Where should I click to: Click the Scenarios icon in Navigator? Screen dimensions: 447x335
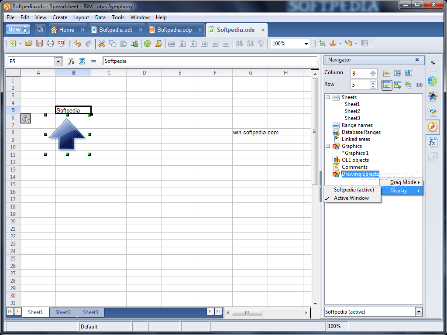409,85
